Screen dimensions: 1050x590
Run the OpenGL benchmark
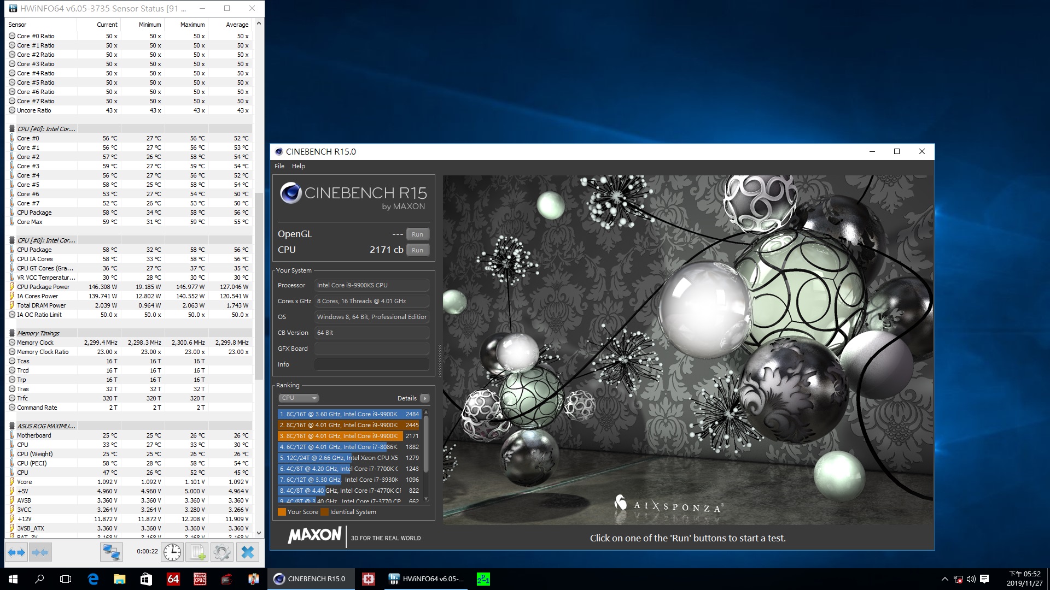click(417, 234)
